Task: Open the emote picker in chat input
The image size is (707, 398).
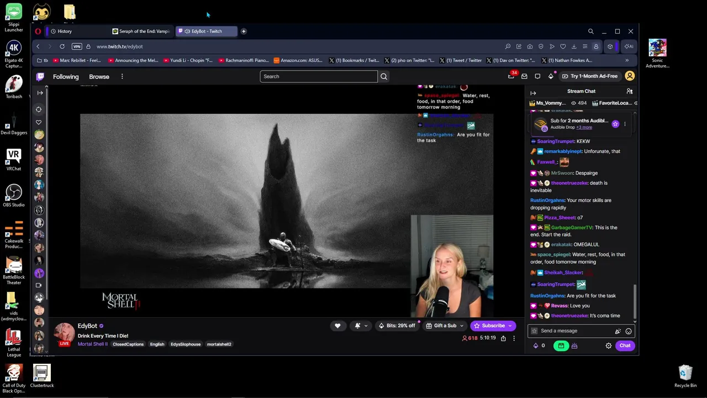Action: pos(629,331)
